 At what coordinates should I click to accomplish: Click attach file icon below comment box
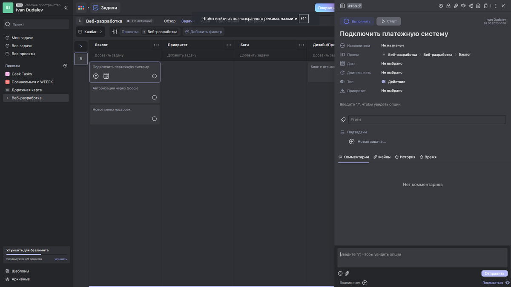347,273
